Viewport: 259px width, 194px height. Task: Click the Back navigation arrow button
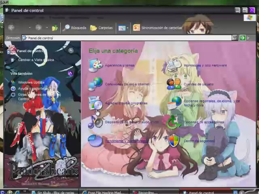[11, 27]
